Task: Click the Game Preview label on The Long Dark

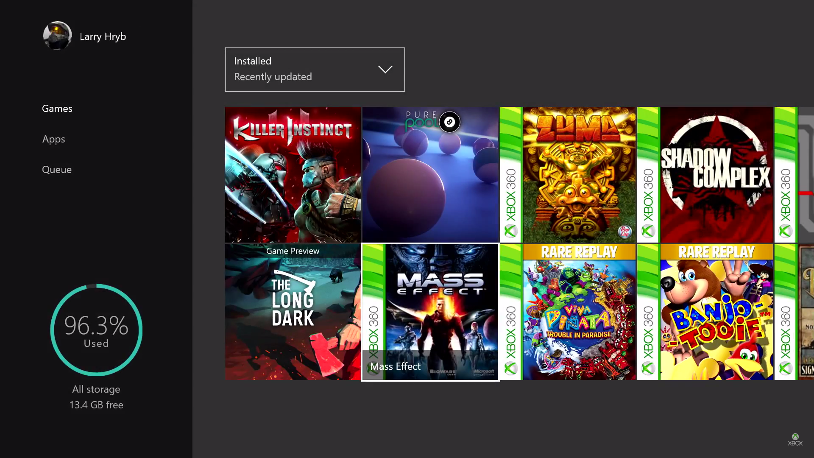Action: click(293, 251)
